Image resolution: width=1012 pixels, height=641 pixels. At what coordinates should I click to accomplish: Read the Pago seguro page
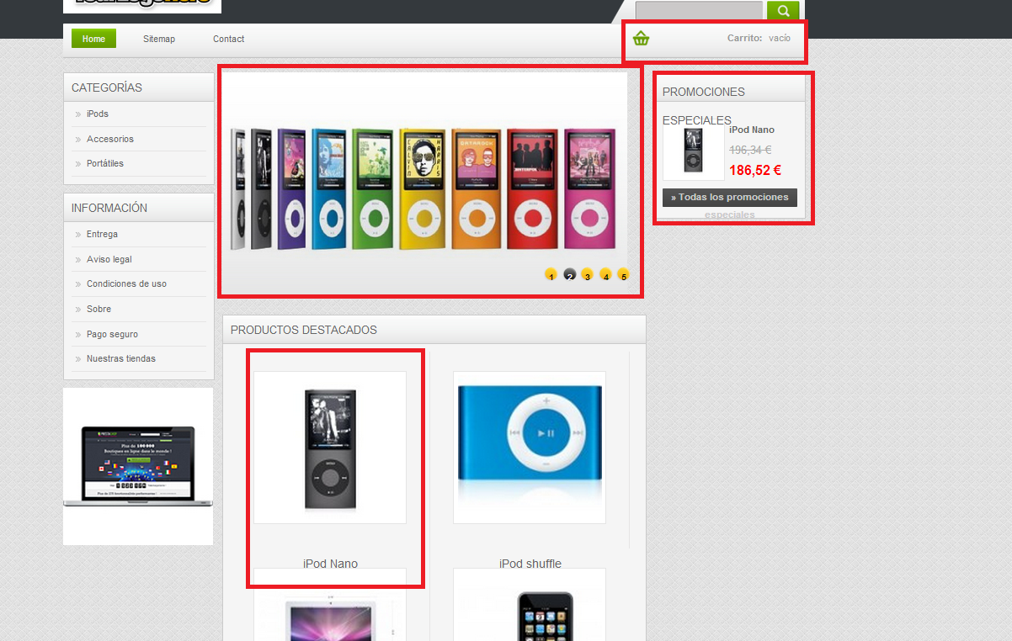coord(112,334)
